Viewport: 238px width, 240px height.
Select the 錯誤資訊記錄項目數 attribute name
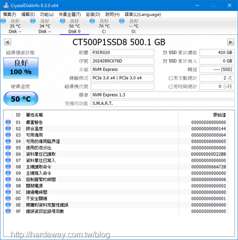[45, 211]
